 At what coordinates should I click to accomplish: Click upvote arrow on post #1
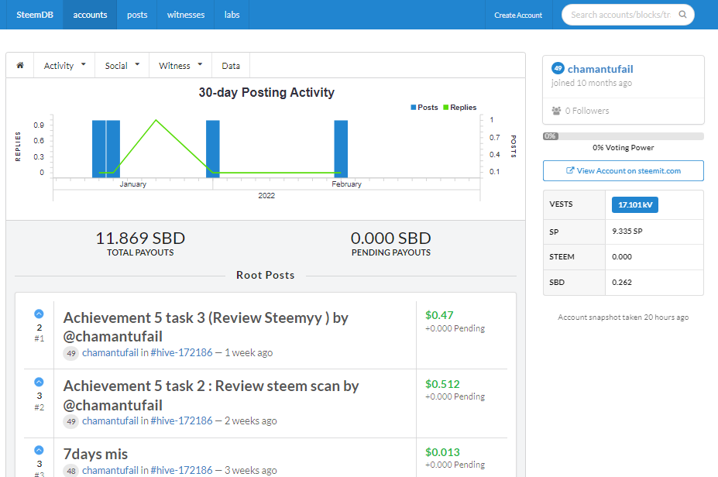point(39,314)
